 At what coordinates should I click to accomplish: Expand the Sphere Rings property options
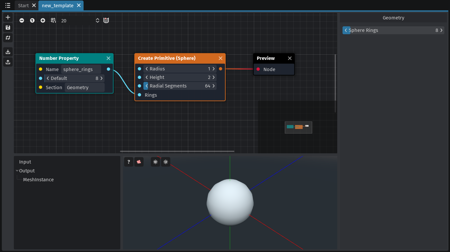tap(346, 30)
